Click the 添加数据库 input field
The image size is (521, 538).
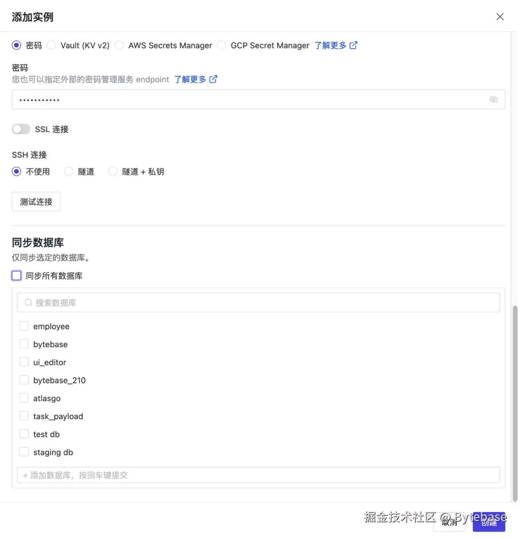click(x=258, y=475)
